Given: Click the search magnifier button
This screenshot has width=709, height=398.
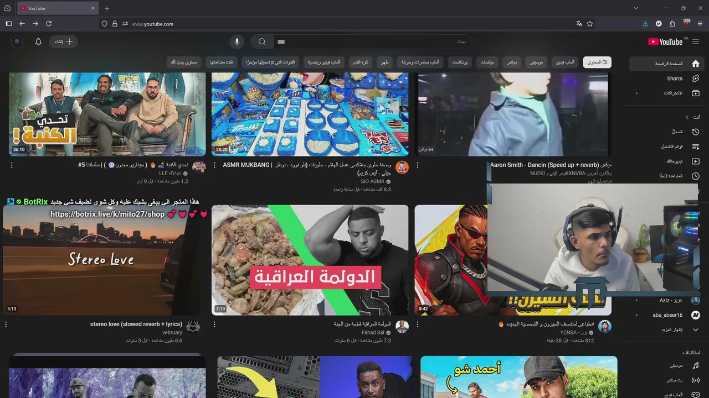Looking at the screenshot, I should click(262, 41).
